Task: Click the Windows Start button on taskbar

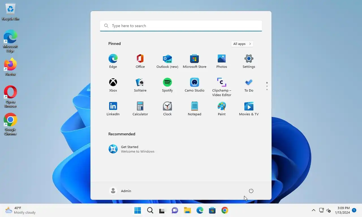Action: tap(138, 210)
